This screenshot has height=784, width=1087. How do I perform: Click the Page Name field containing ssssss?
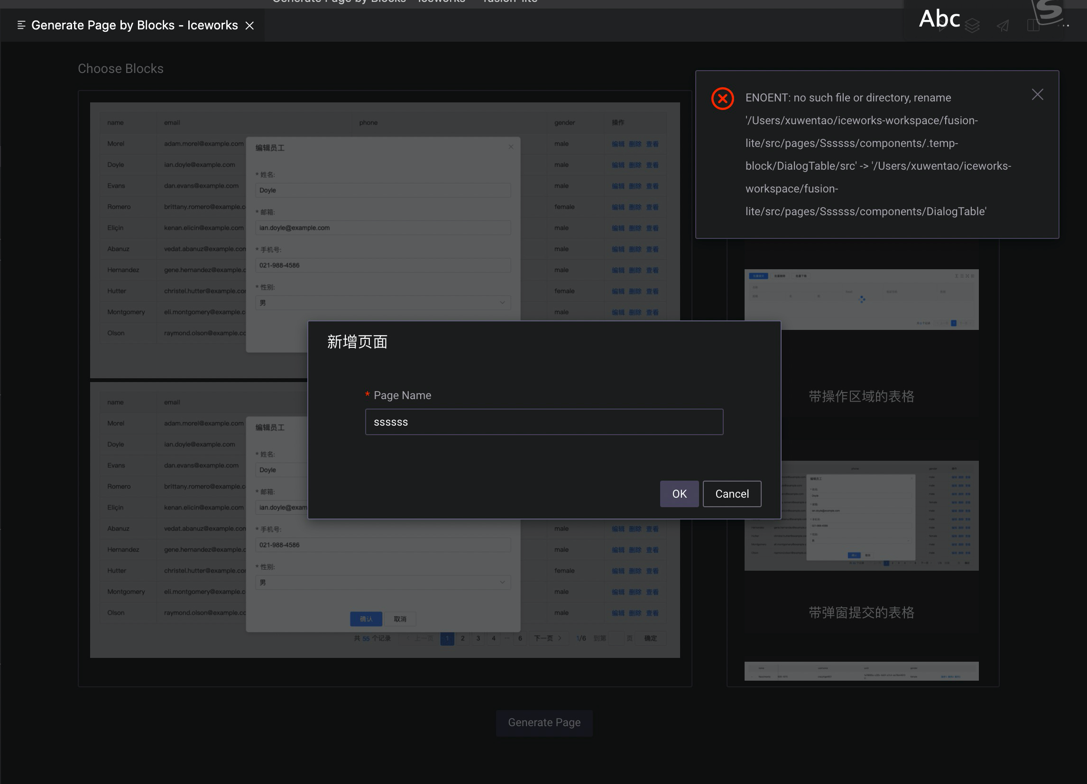click(544, 422)
